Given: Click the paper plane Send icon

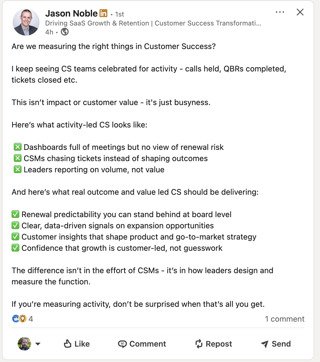Looking at the screenshot, I should (x=265, y=344).
